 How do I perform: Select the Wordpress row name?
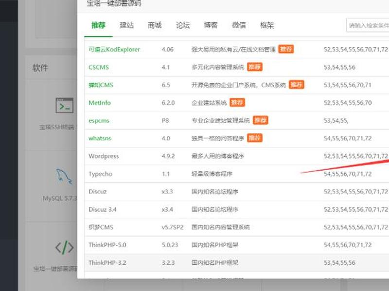click(104, 156)
